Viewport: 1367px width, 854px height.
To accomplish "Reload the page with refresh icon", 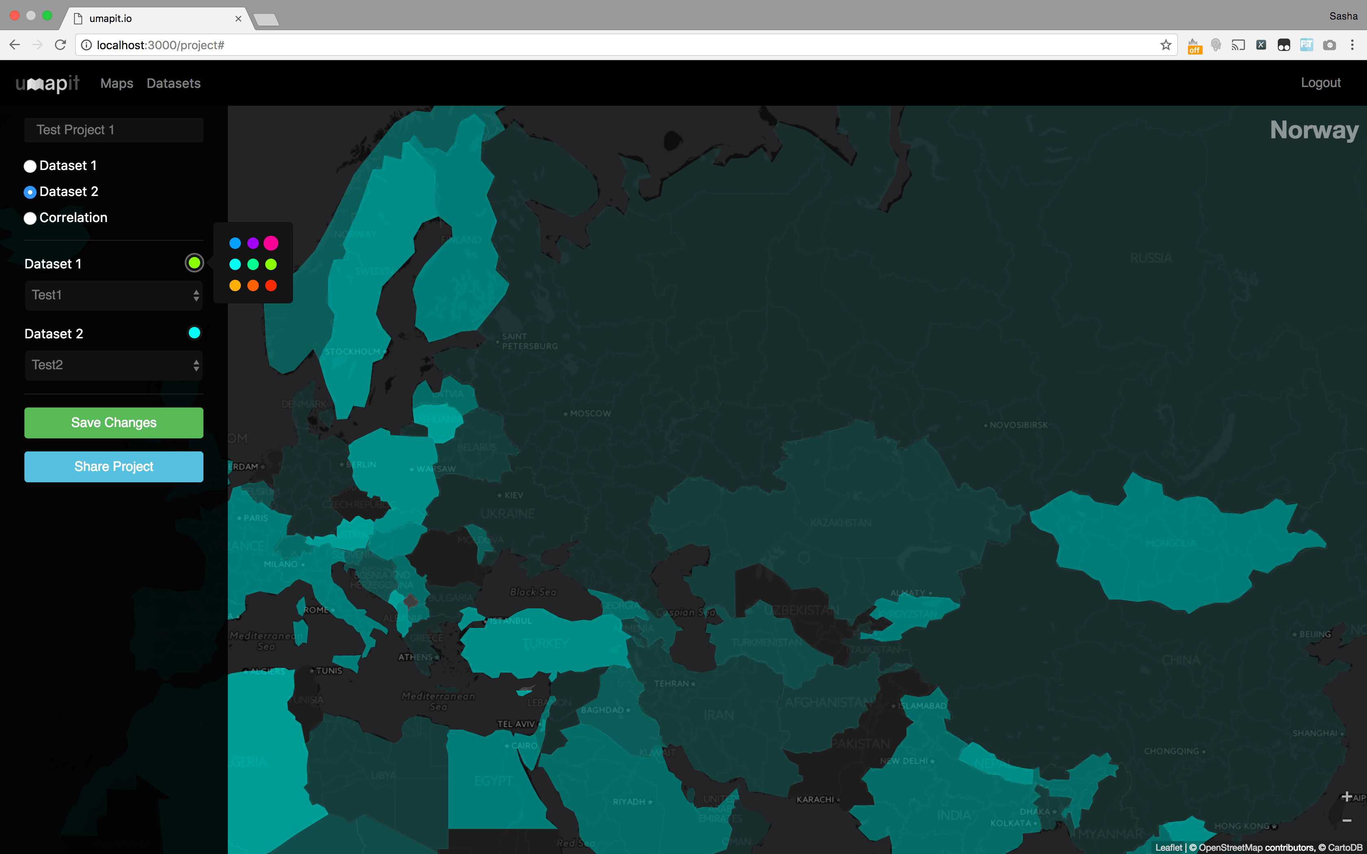I will (61, 45).
